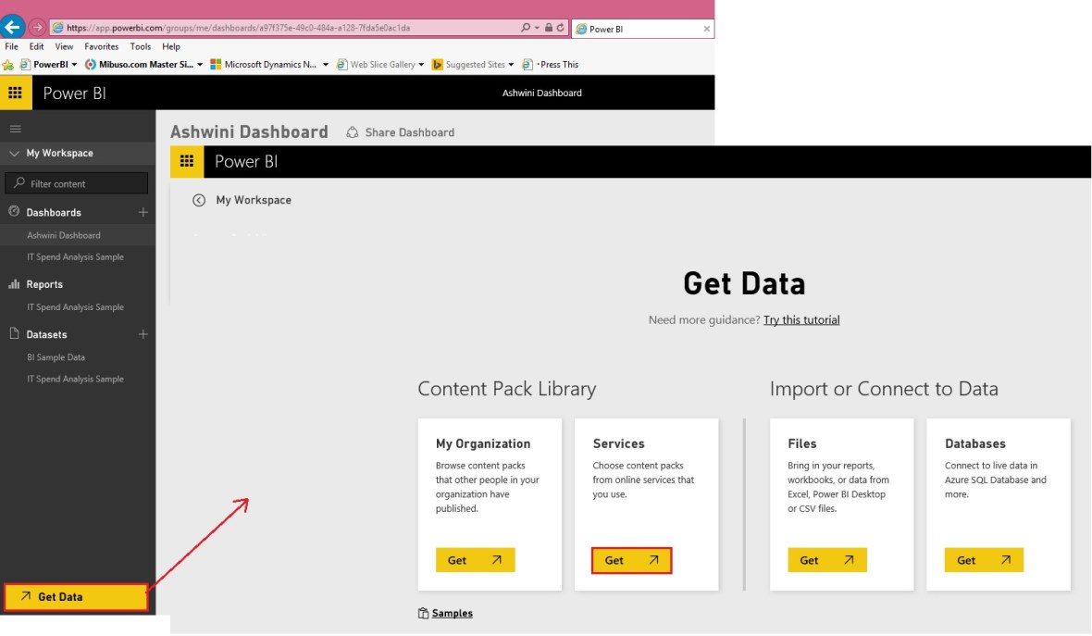
Task: Open the Favorites menu
Action: coord(101,46)
